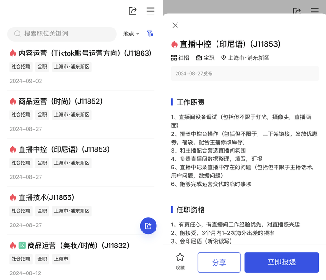This screenshot has height=280, width=326.
Task: Open the hamburger menu in the left header
Action: (150, 11)
